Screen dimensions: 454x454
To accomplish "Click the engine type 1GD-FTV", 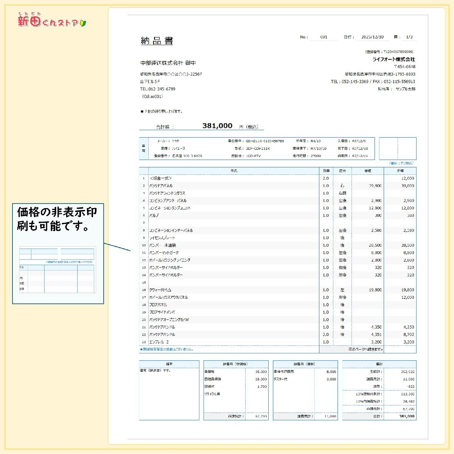I will click(x=253, y=156).
